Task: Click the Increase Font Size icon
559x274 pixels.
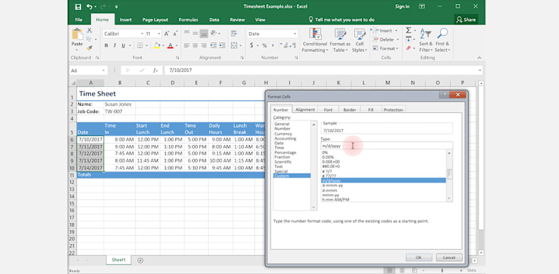Action: pos(166,33)
